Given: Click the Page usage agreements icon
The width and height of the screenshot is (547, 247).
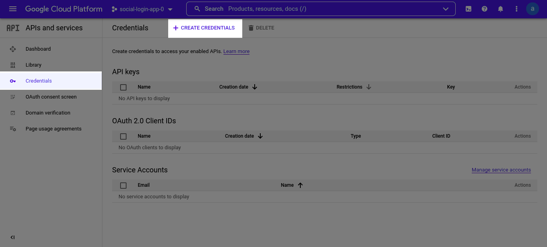Looking at the screenshot, I should (13, 129).
